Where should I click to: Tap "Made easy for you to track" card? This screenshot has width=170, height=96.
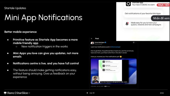[x=143, y=24]
